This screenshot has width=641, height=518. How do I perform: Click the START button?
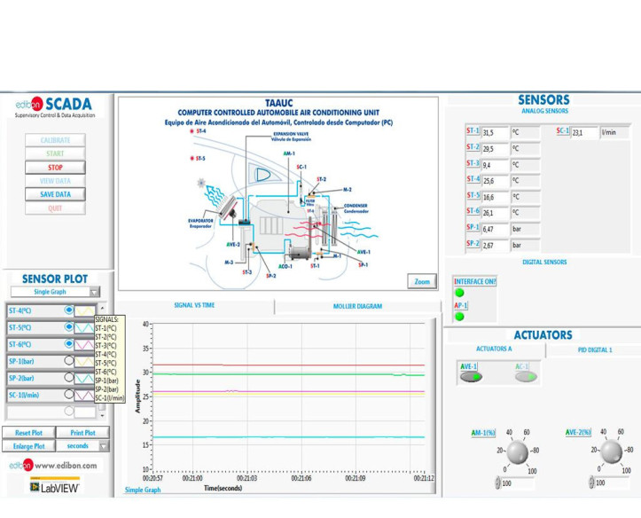55,153
